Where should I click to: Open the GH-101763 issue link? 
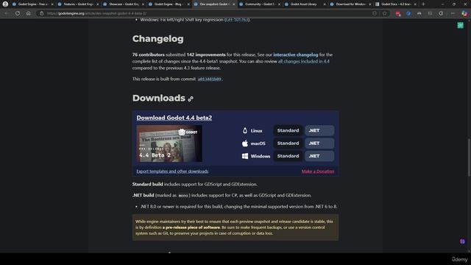[237, 20]
